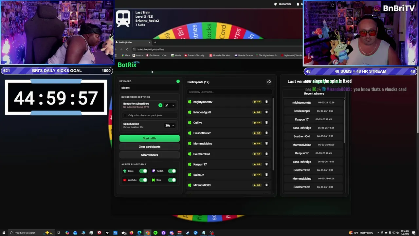Go back in the browser
The width and height of the screenshot is (419, 236).
tap(116, 49)
